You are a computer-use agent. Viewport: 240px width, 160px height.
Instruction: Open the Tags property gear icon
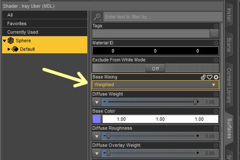[216, 26]
